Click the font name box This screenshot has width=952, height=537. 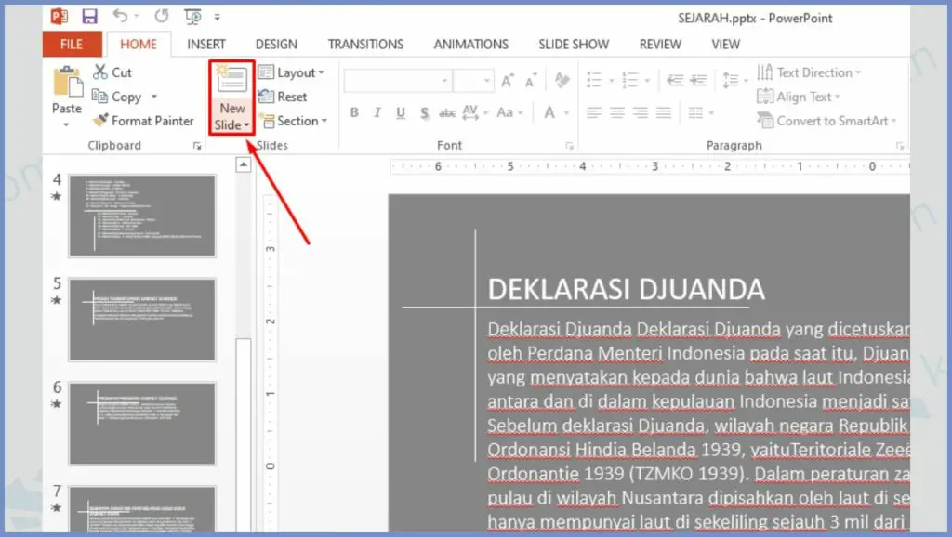click(x=398, y=81)
